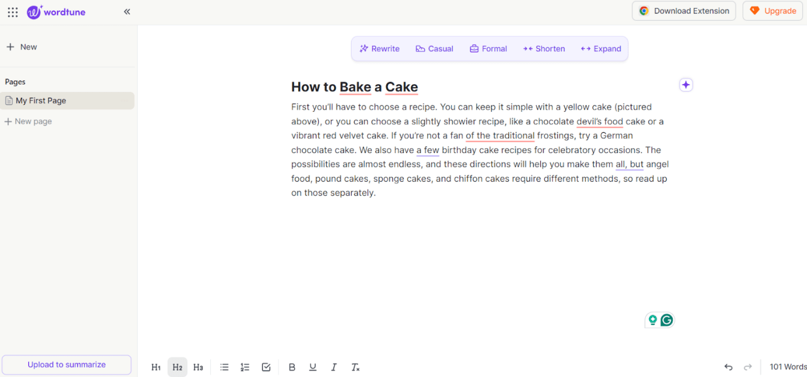Apply Formal tone
The height and width of the screenshot is (377, 807).
click(488, 49)
